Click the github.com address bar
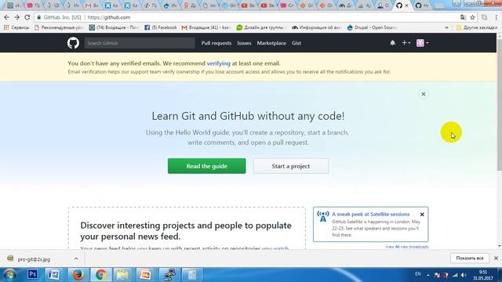 [246, 17]
